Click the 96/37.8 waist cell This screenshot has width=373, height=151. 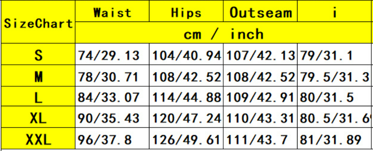112,138
